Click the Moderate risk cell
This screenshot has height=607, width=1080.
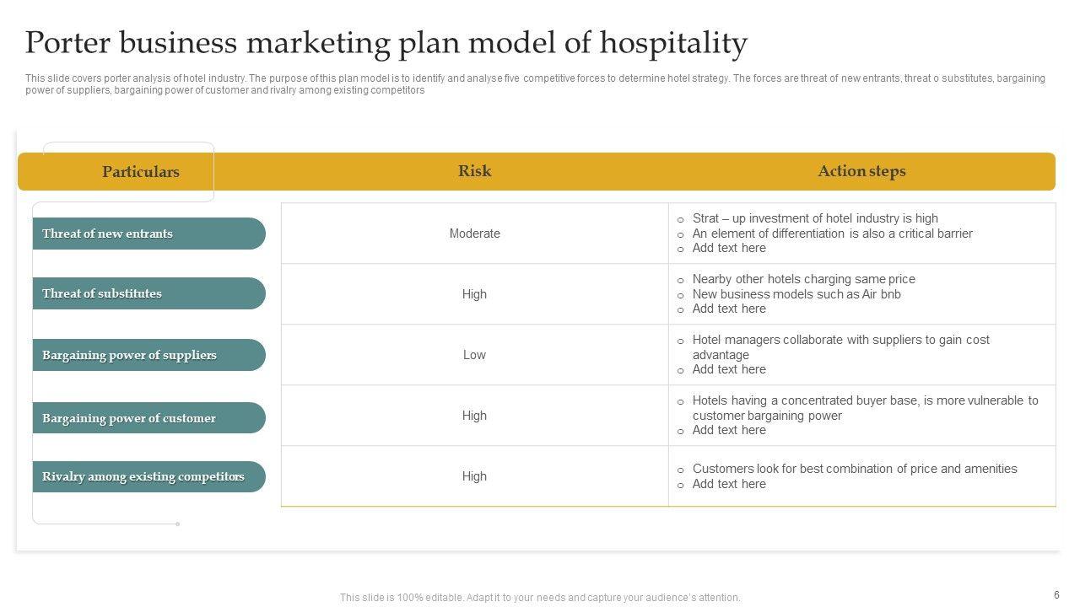(474, 234)
